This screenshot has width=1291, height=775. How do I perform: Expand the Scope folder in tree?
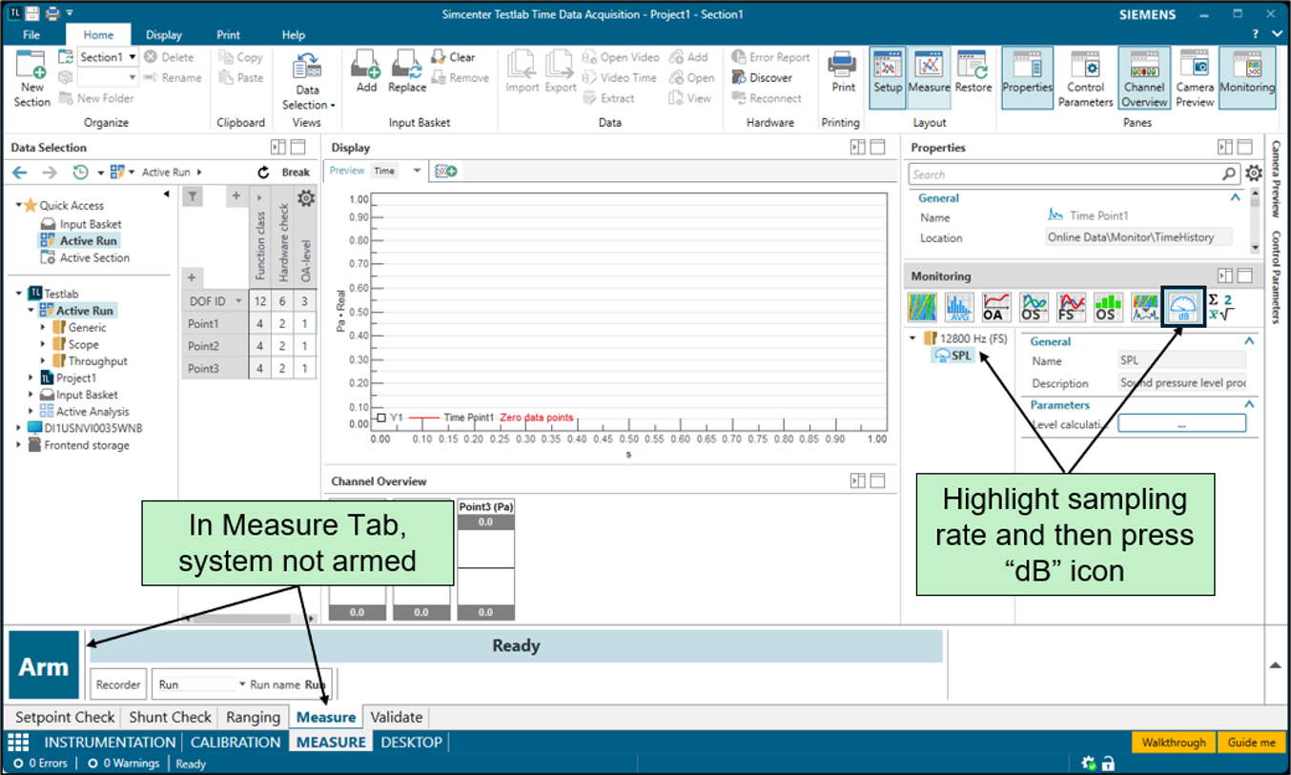tap(43, 344)
